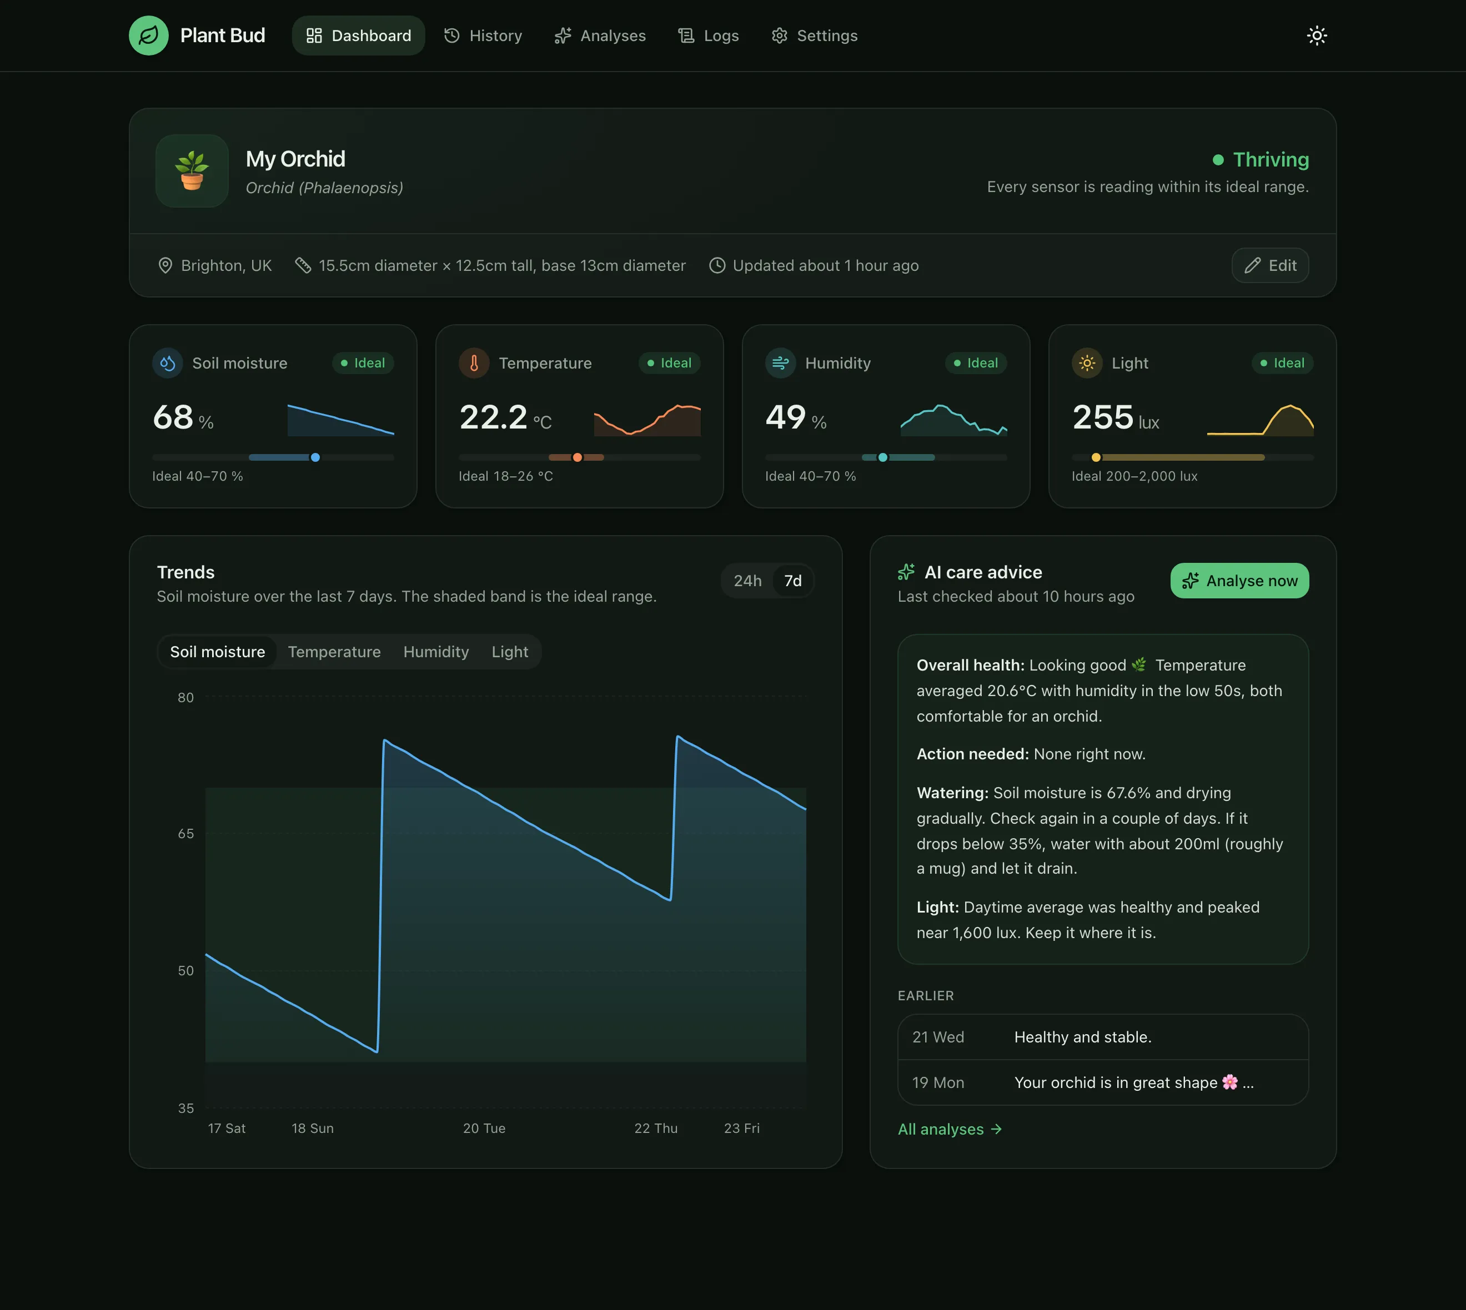This screenshot has height=1310, width=1466.
Task: Click the soil moisture trend line chart
Action: 505,903
